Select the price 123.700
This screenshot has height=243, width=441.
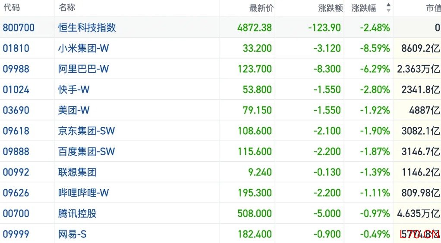(255, 69)
